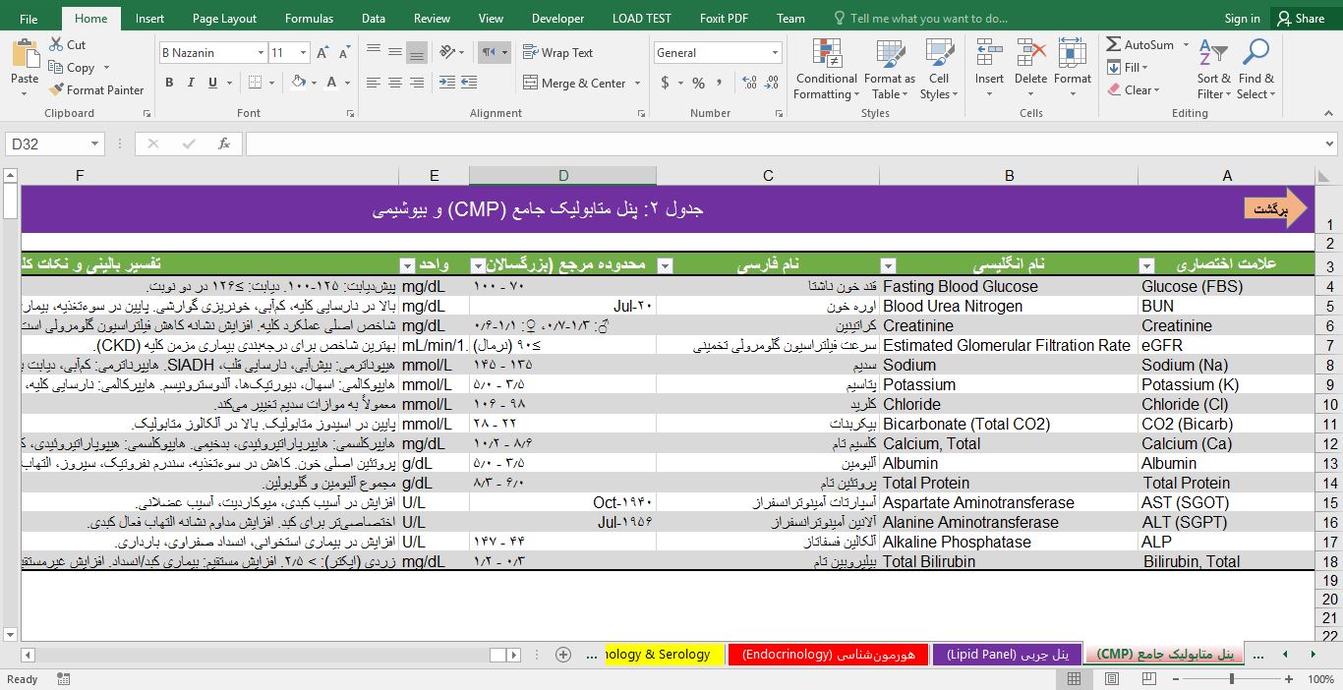Apply Percent Style to cell D32
1343x690 pixels.
pyautogui.click(x=697, y=83)
